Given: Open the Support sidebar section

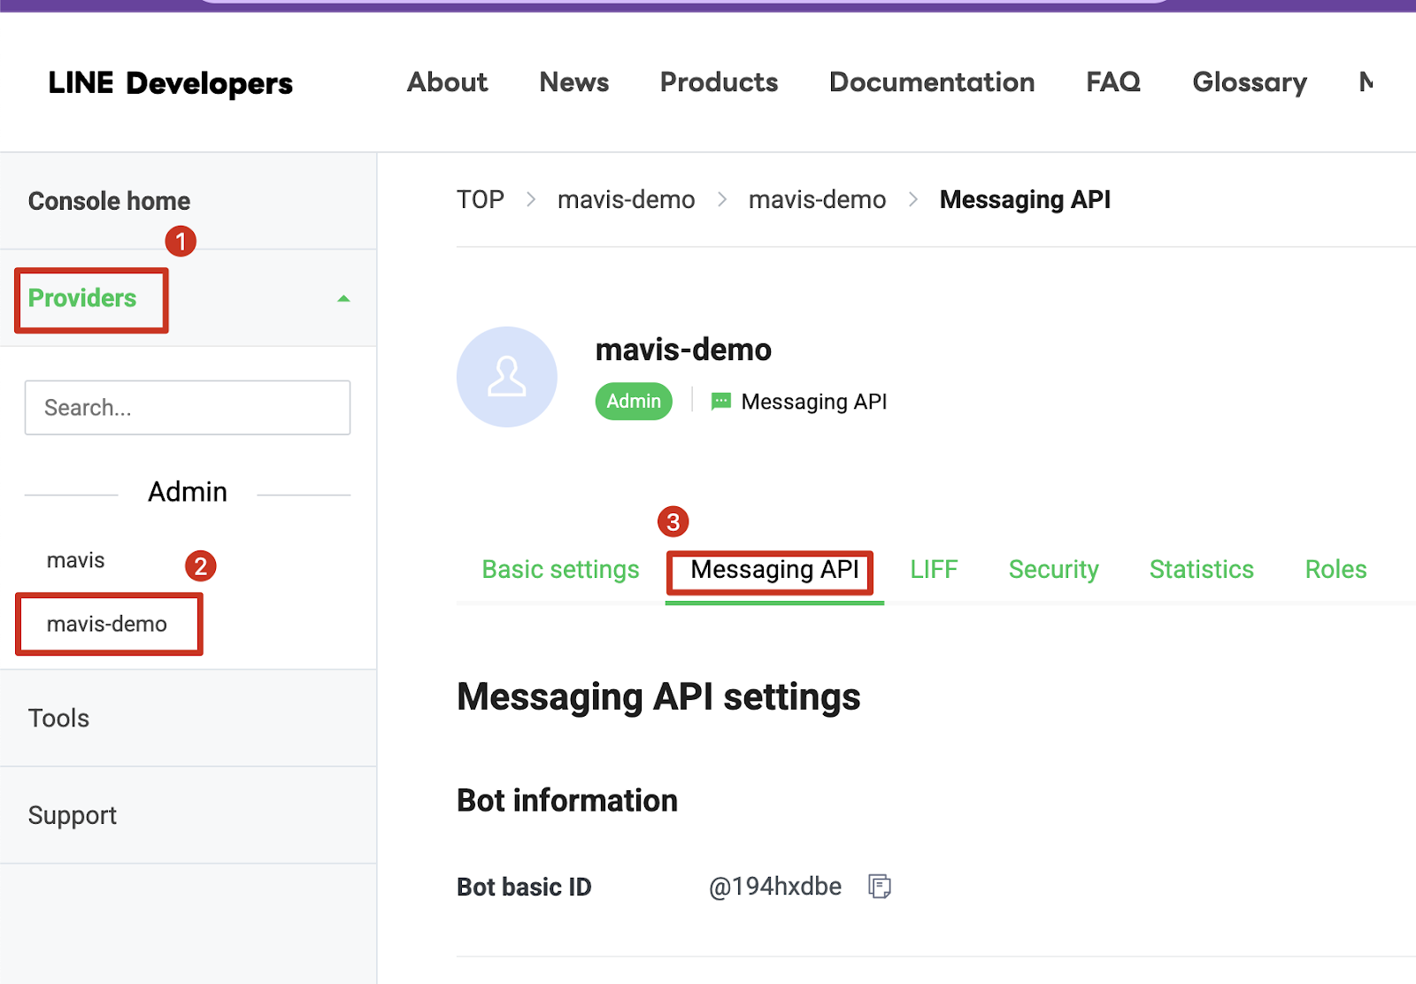Looking at the screenshot, I should point(73,815).
